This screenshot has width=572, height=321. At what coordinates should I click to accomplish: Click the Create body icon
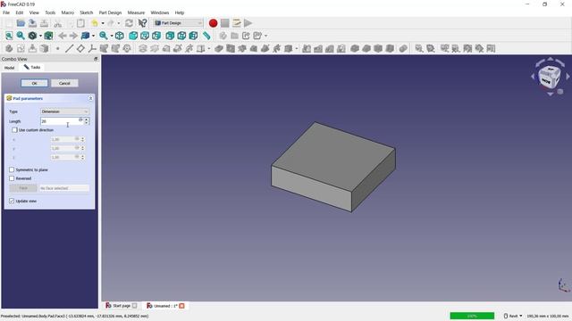coord(9,48)
